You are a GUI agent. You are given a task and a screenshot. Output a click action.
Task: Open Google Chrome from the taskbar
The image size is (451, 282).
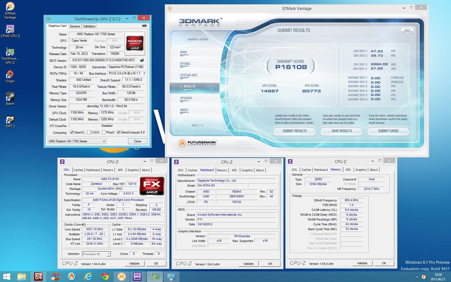click(x=105, y=277)
